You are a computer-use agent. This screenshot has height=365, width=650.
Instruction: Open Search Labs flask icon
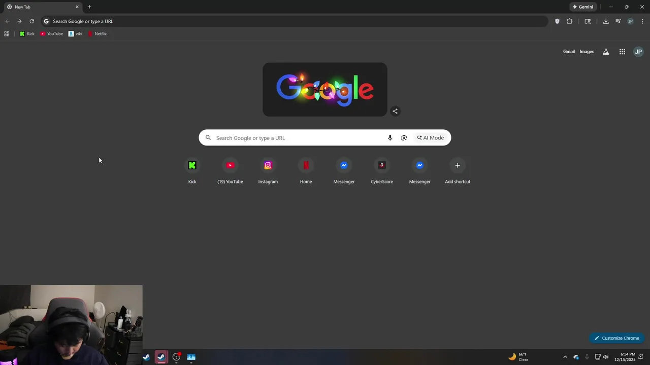[x=606, y=52]
